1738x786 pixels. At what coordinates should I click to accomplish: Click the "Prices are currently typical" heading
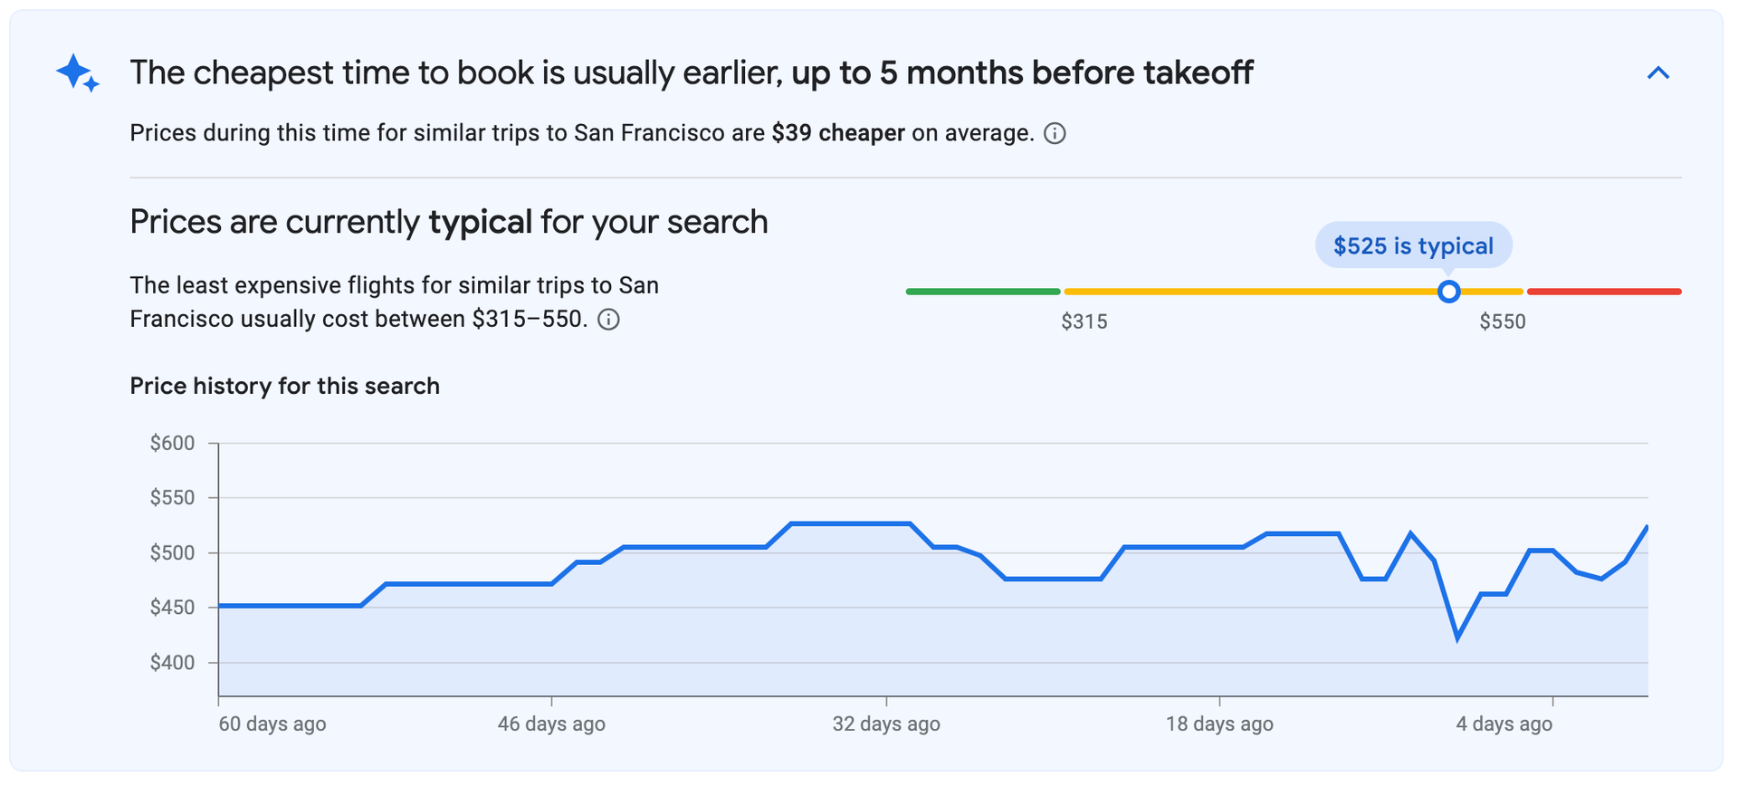[x=448, y=220]
